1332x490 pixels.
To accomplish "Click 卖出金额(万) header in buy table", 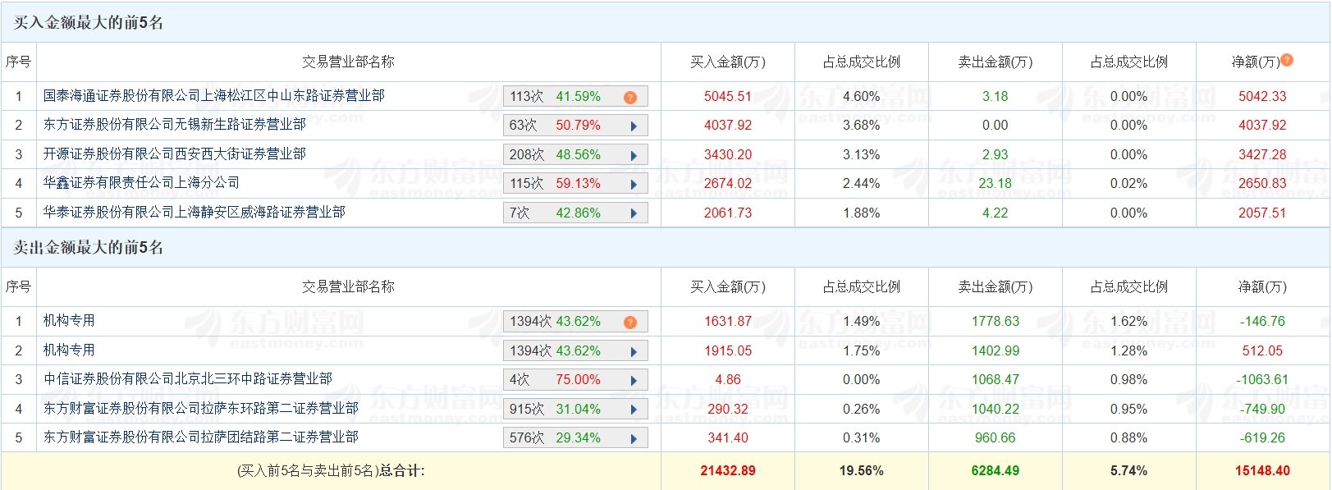I will tap(996, 62).
